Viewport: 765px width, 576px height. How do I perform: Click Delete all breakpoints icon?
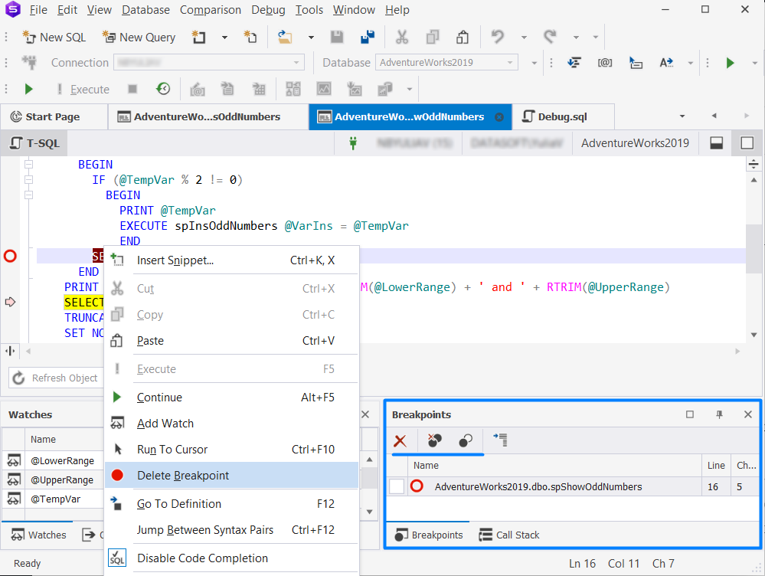(x=434, y=440)
